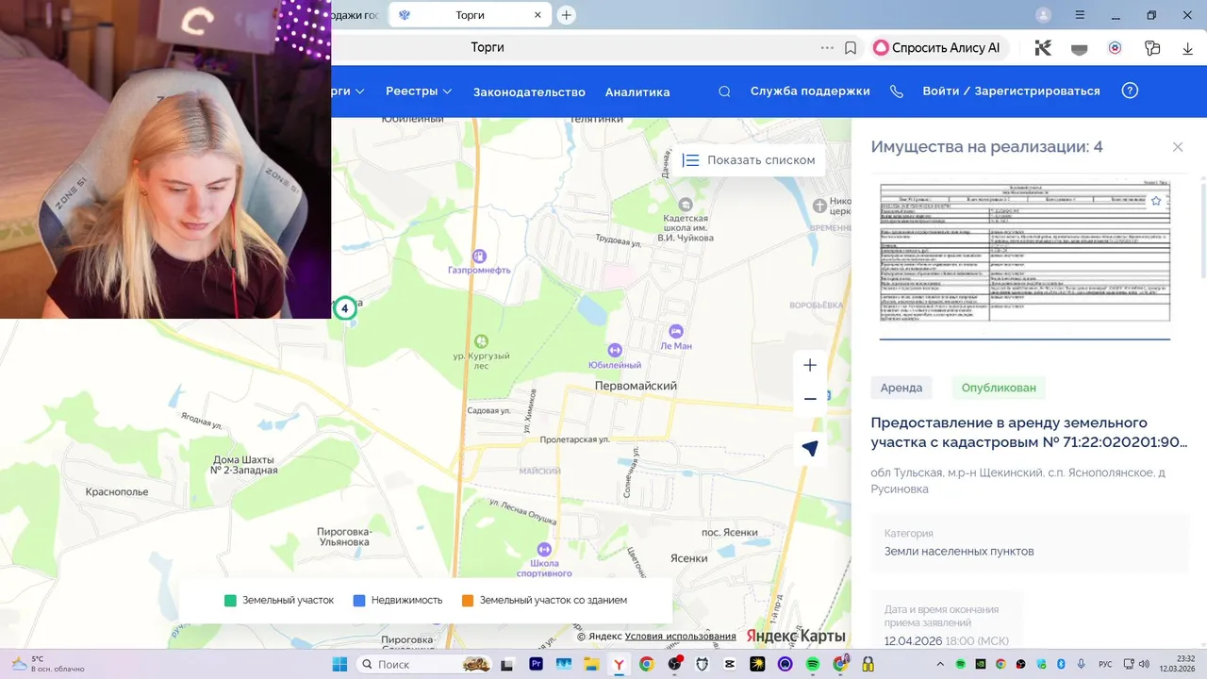
Task: Click the cluster marker labeled 4
Action: point(345,308)
